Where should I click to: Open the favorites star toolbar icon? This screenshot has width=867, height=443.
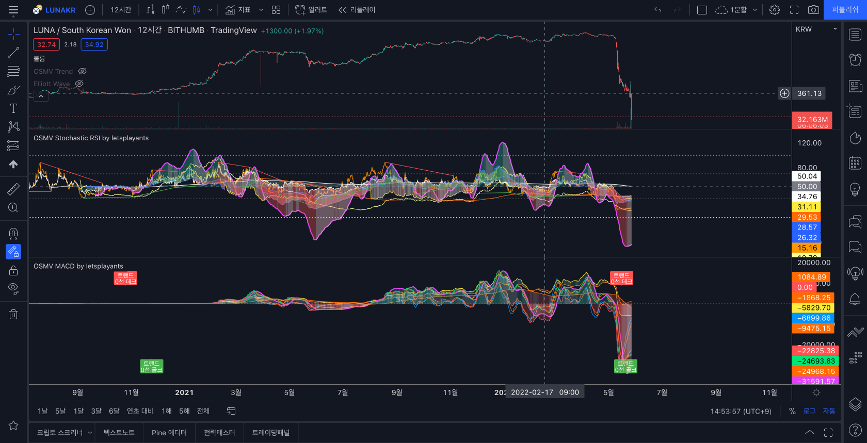pyautogui.click(x=13, y=425)
